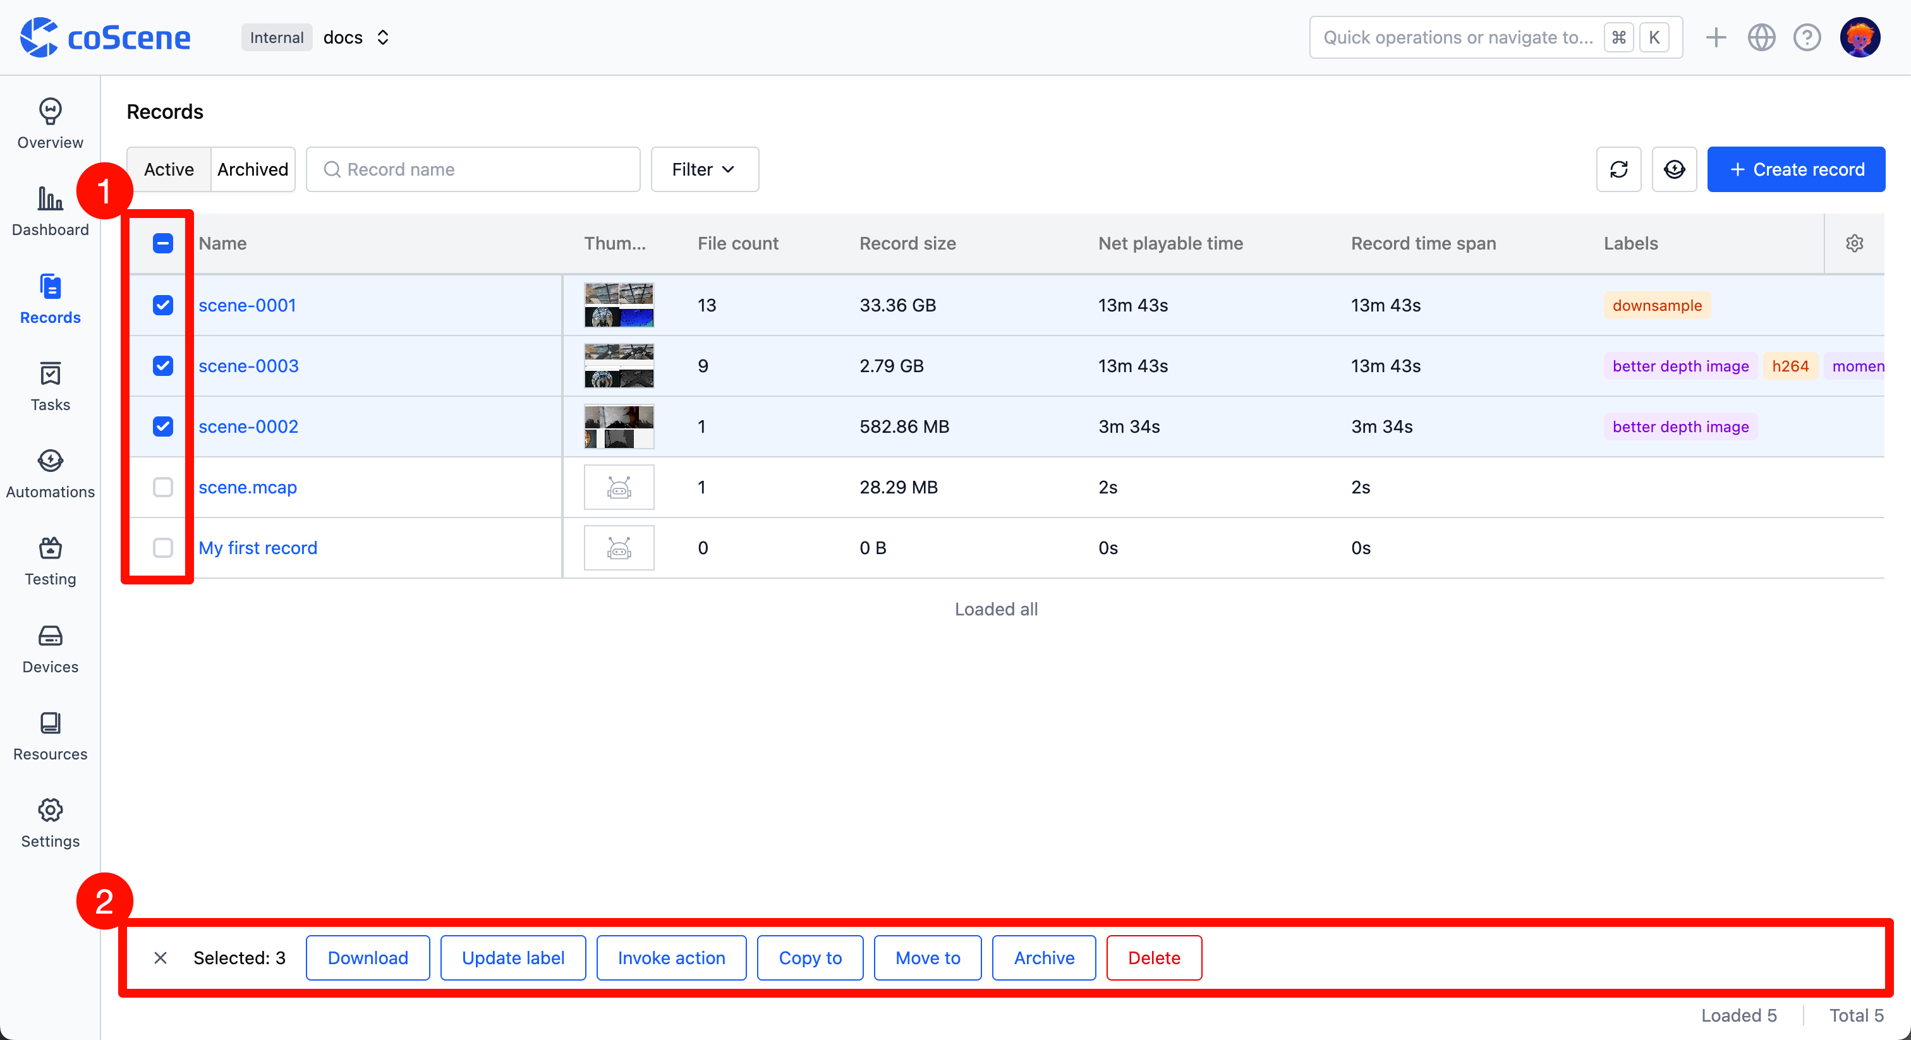1911x1040 pixels.
Task: Open the Dashboard sidebar icon
Action: 50,210
